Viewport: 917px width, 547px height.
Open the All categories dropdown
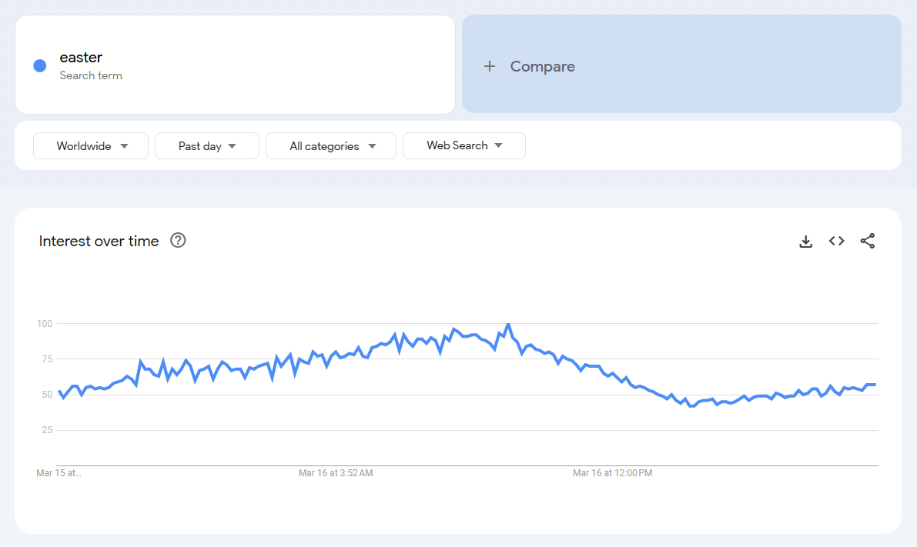(x=331, y=145)
